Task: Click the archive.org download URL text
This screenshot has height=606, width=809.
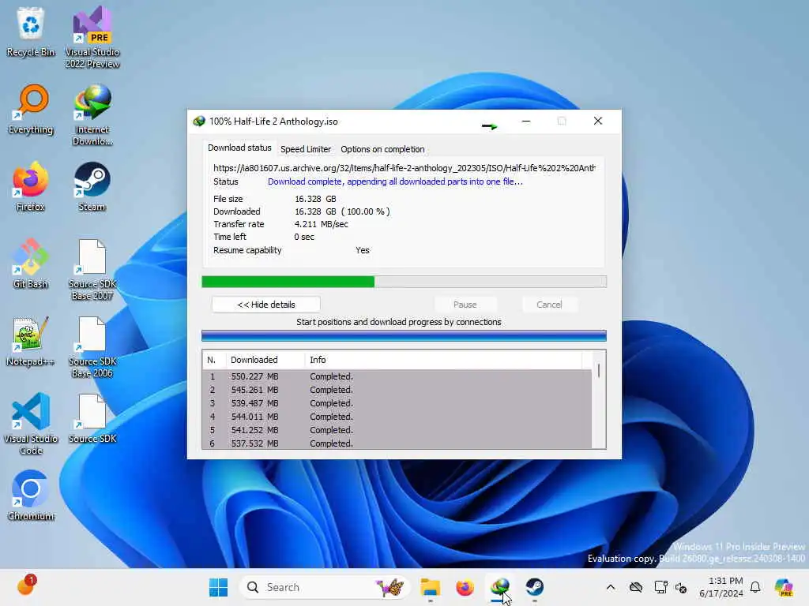Action: pos(404,168)
